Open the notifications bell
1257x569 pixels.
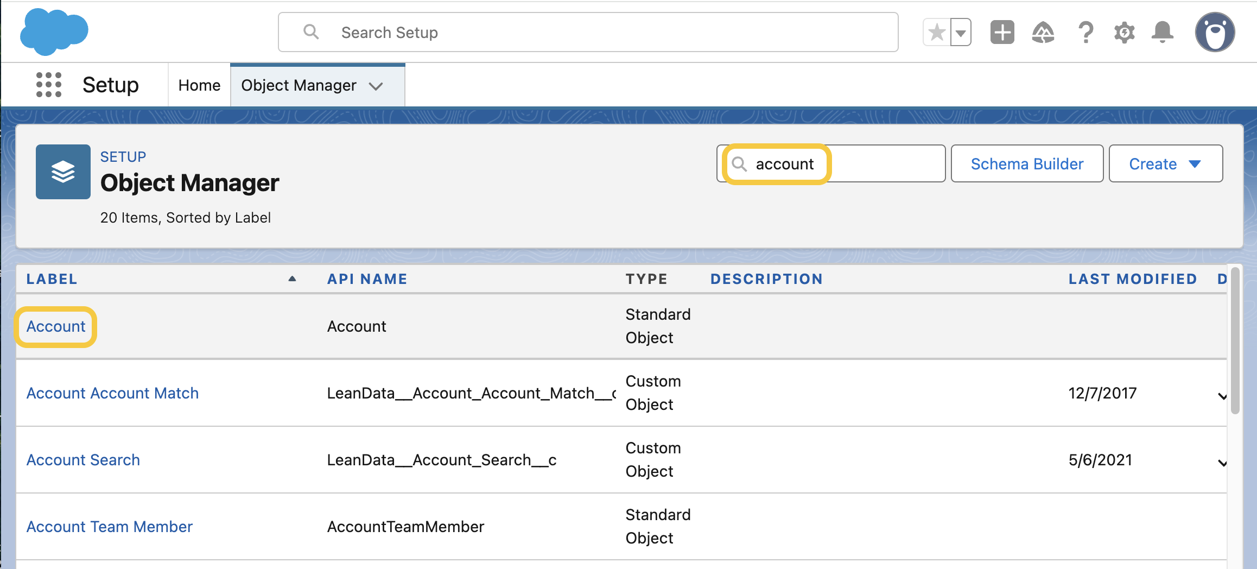tap(1162, 33)
